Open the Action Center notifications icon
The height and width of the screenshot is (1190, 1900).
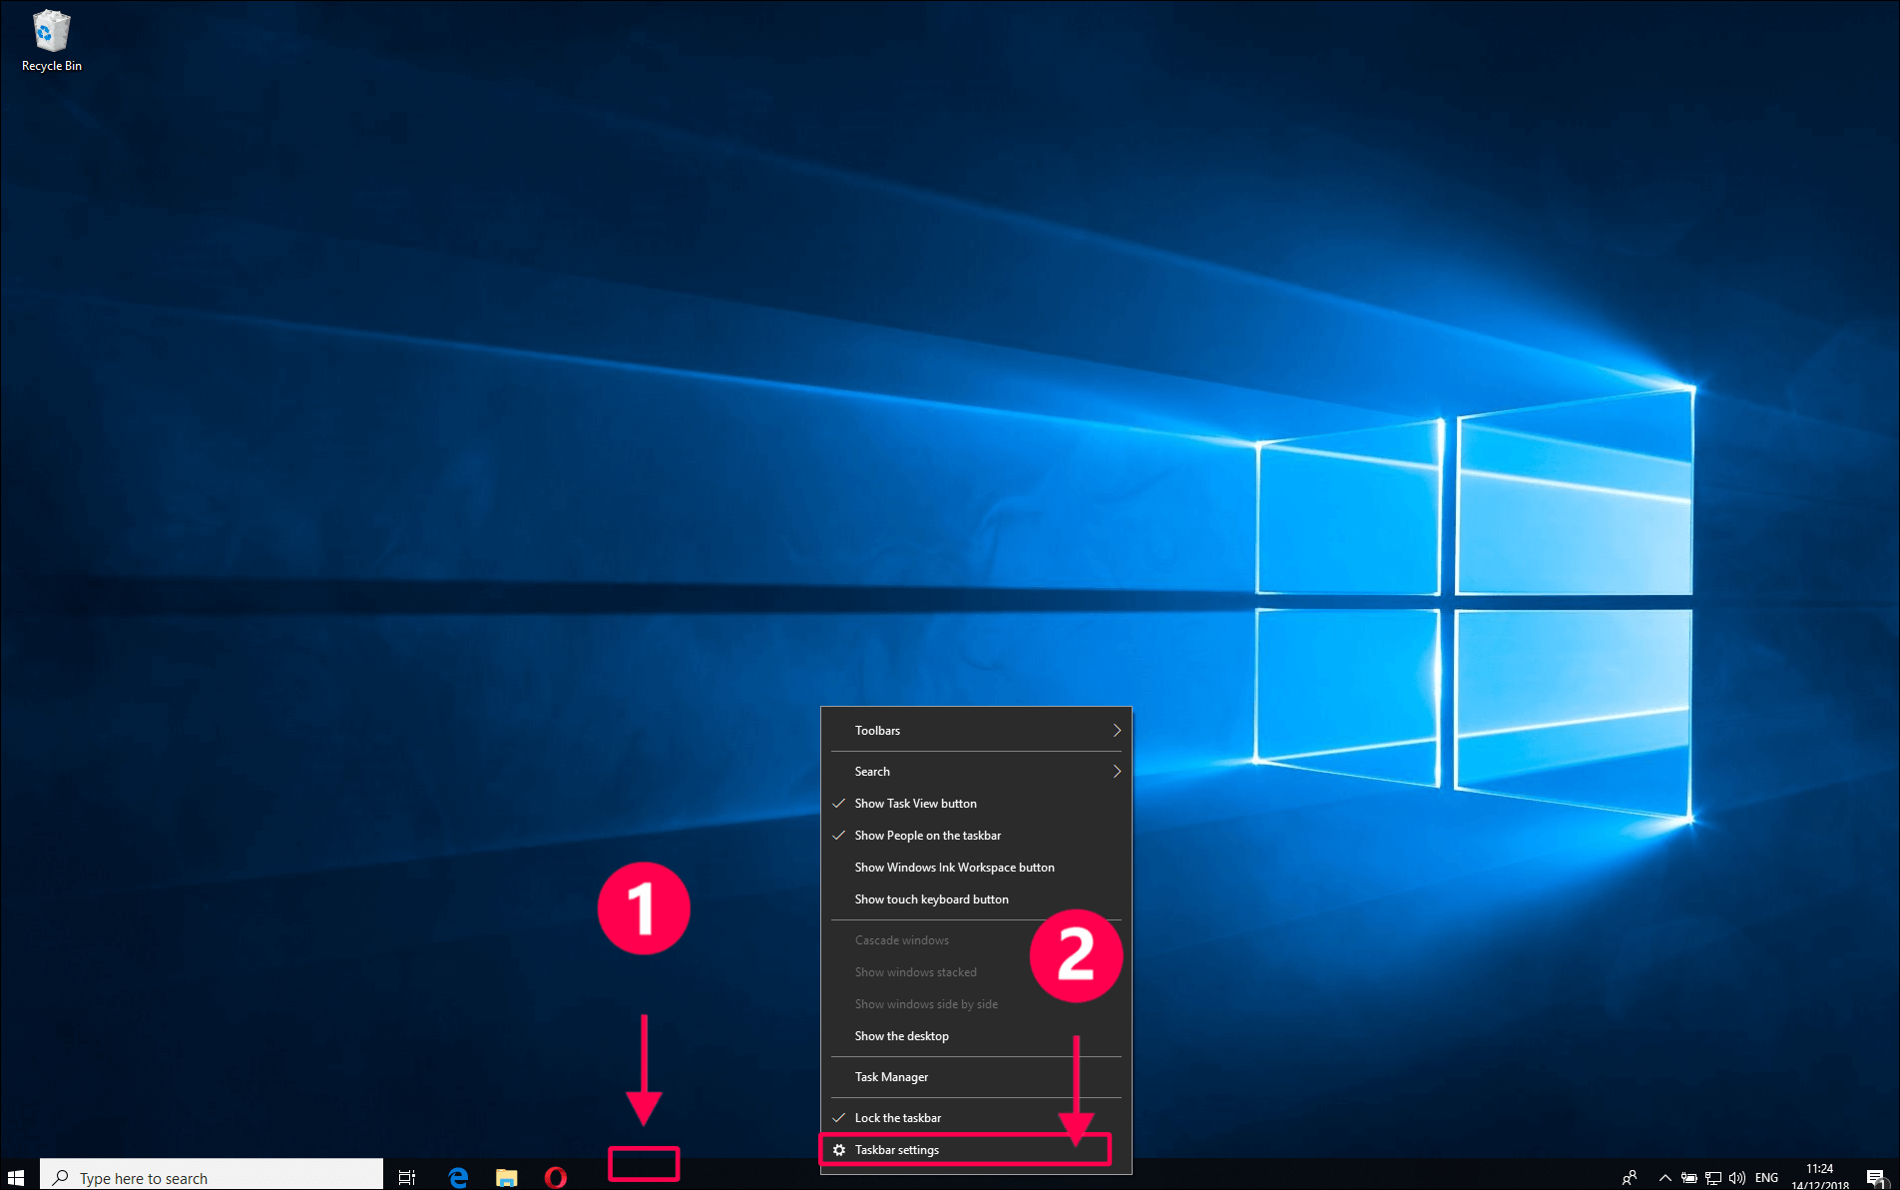coord(1875,1177)
